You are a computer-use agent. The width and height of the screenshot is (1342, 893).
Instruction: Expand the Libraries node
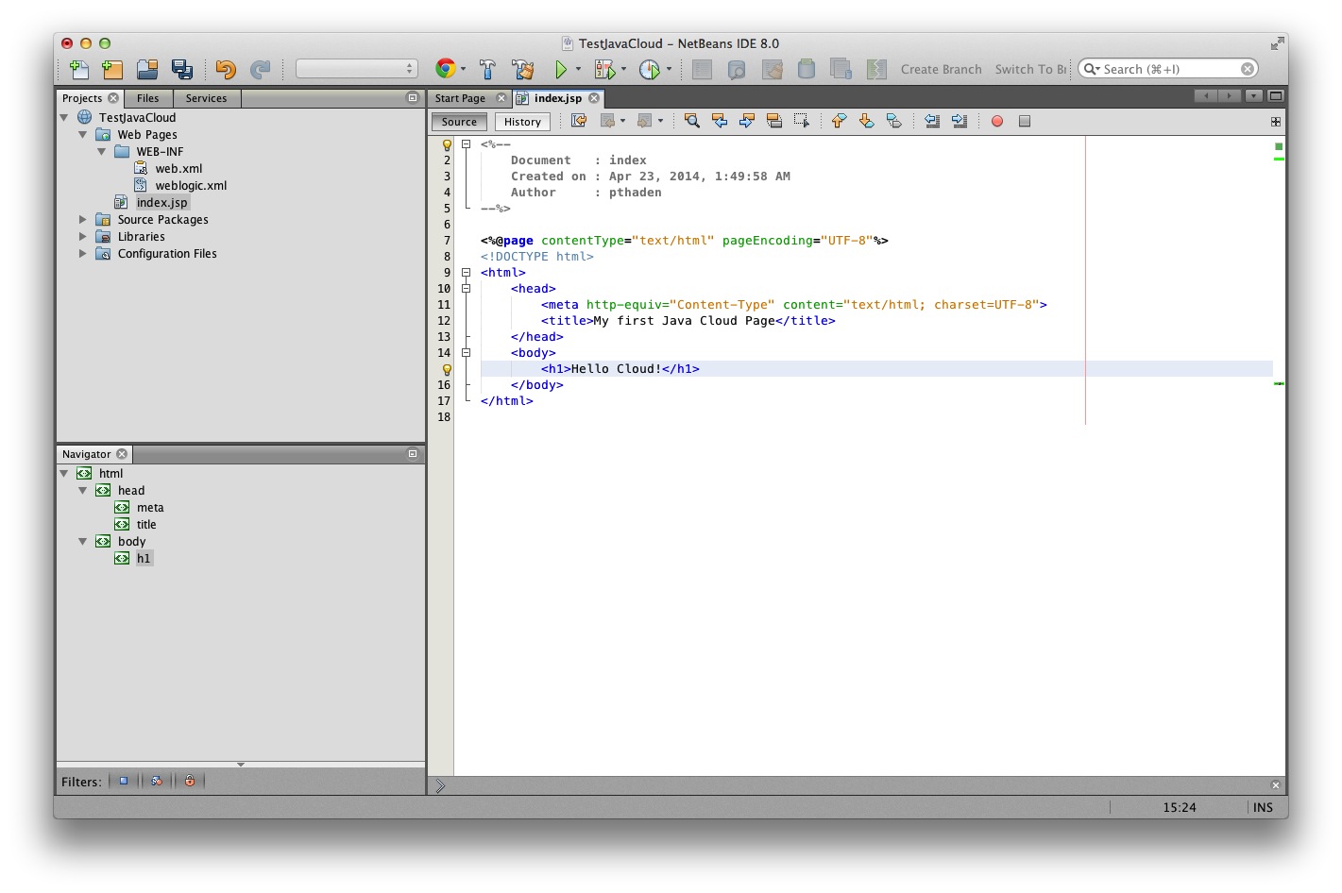(x=83, y=237)
